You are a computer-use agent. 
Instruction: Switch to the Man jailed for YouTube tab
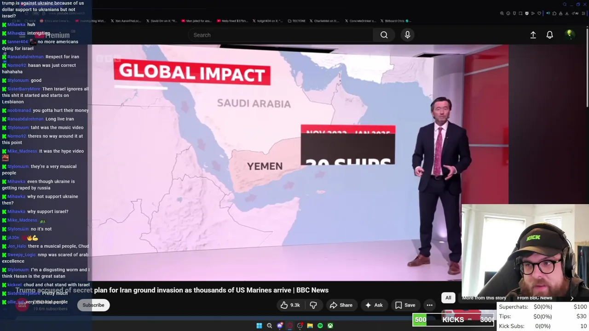pos(196,21)
